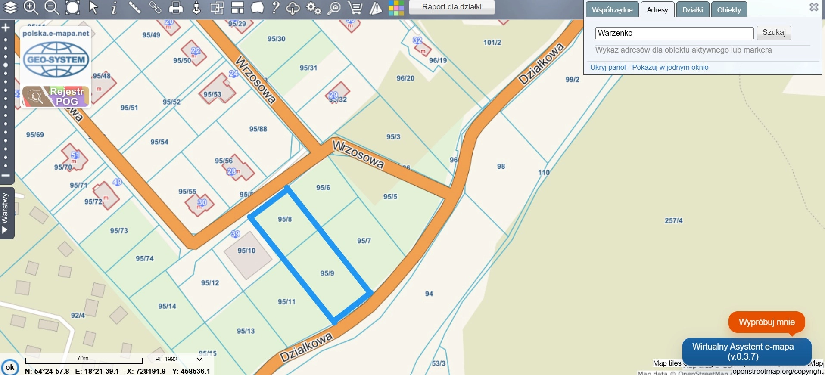825x375 pixels.
Task: Click the Raport dla działki button
Action: pyautogui.click(x=451, y=7)
